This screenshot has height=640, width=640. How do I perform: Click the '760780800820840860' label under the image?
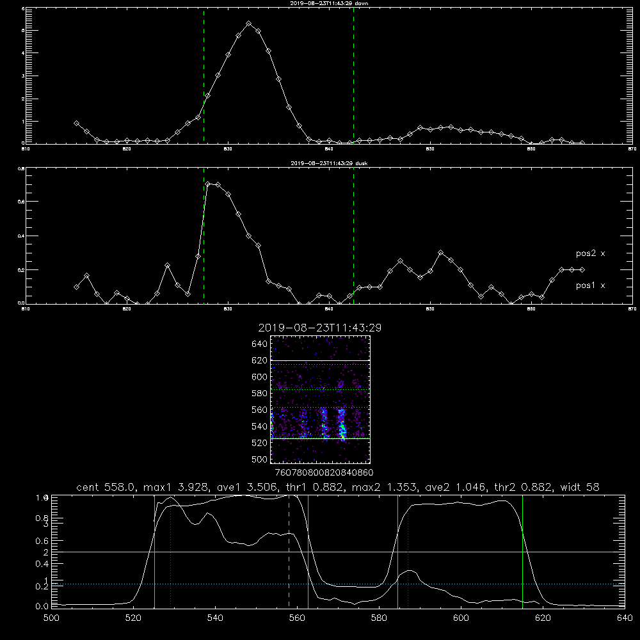click(x=324, y=472)
